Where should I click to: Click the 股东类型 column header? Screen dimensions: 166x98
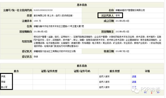coord(115,71)
